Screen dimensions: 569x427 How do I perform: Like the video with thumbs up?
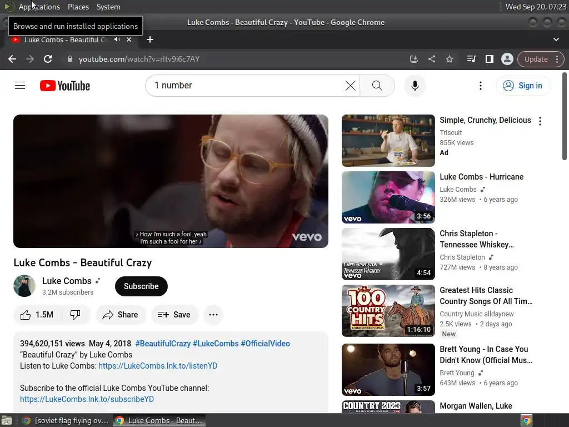[37, 315]
